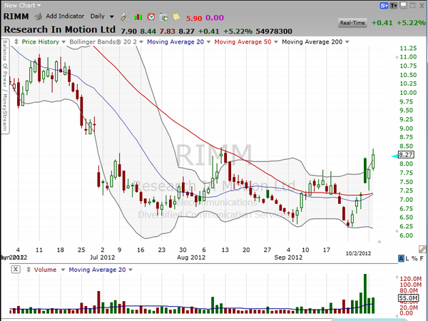
Task: Click the magenta 0.00 value in toolbar
Action: [x=215, y=18]
